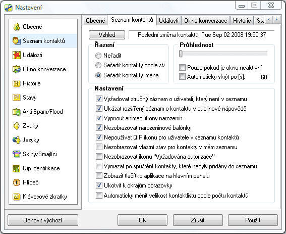Image resolution: width=286 pixels, height=234 pixels.
Task: Click the Poslední změna kontaktů field
Action: [202, 35]
